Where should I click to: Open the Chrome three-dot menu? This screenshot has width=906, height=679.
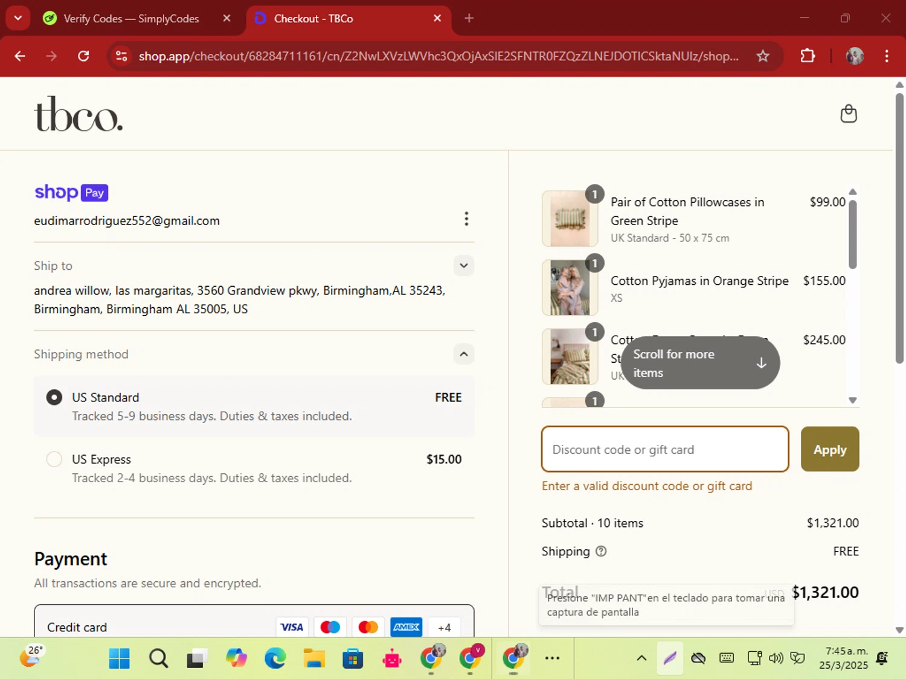click(887, 56)
